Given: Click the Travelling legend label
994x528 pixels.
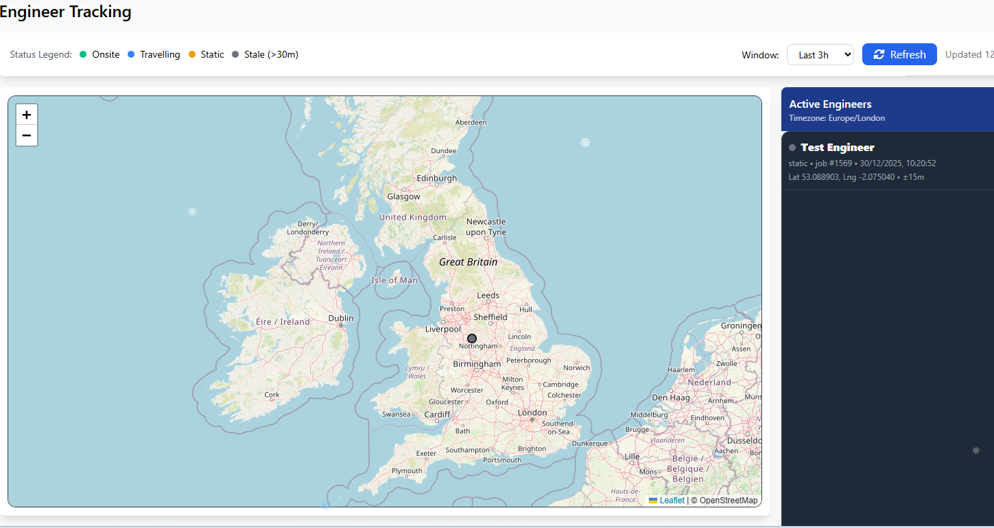Looking at the screenshot, I should [x=160, y=55].
